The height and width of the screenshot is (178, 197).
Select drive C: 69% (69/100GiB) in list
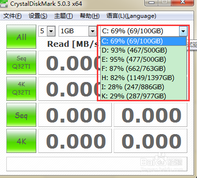pyautogui.click(x=144, y=41)
